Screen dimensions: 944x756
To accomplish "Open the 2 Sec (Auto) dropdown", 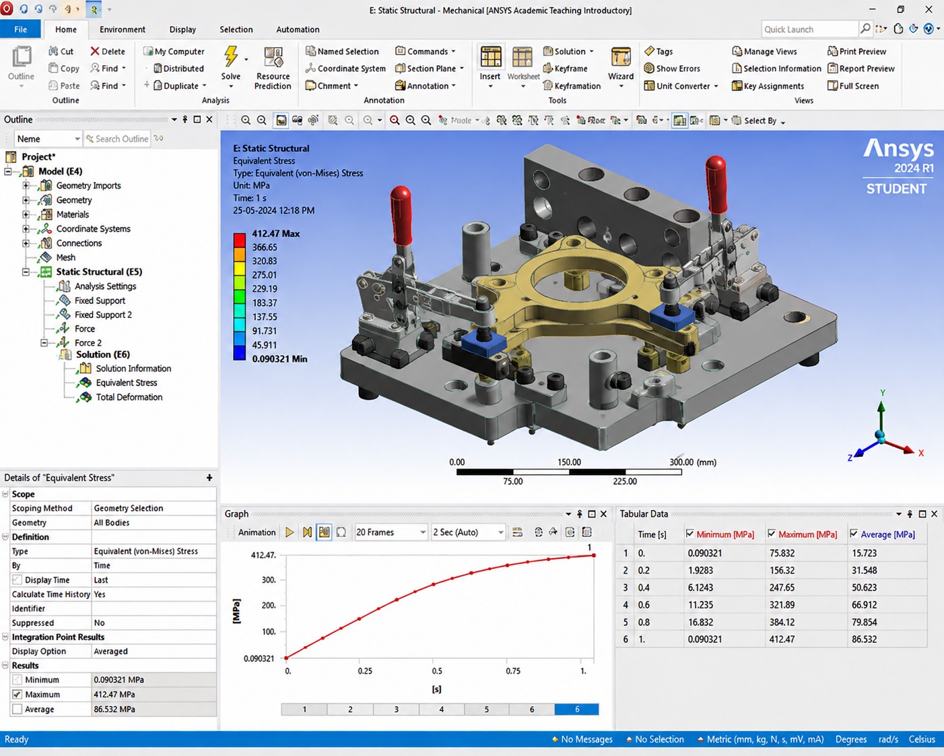I will [x=468, y=532].
